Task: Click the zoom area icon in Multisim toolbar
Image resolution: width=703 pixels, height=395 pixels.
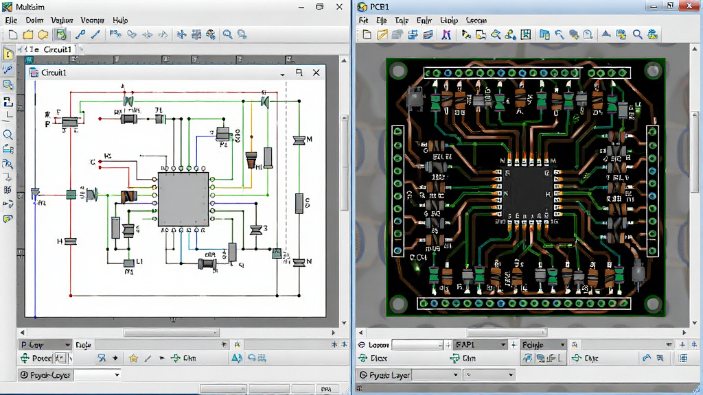Action: (x=242, y=34)
